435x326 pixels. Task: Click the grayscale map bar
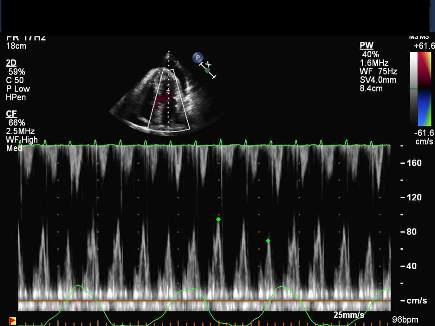click(413, 88)
